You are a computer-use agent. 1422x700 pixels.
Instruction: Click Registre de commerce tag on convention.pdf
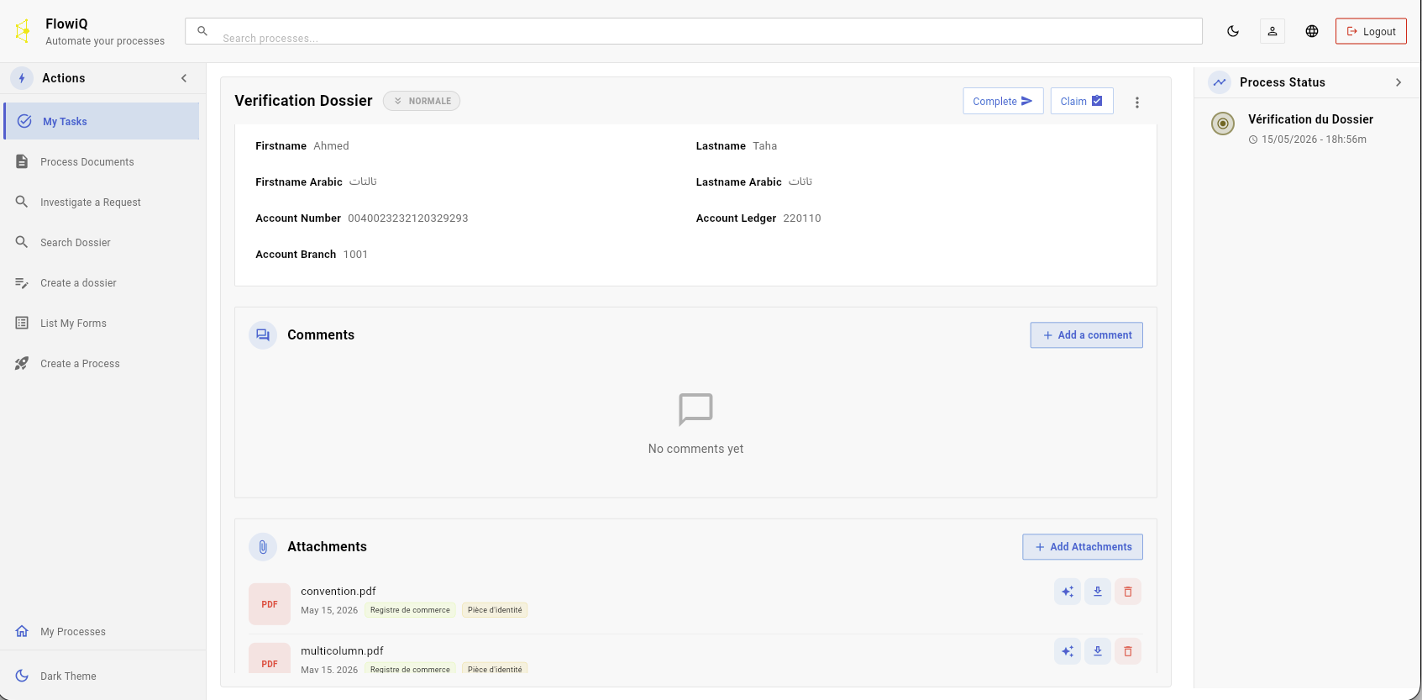(x=410, y=610)
